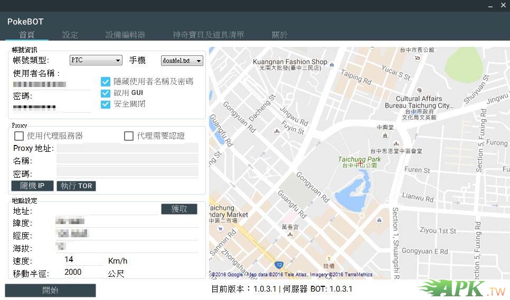Viewport: 510px width, 300px height.
Task: Open the 帳號類型 PTC dropdown
Action: [96, 61]
